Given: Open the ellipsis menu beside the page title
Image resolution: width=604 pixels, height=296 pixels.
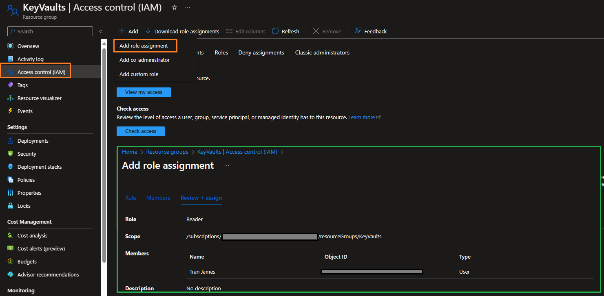Looking at the screenshot, I should 188,7.
